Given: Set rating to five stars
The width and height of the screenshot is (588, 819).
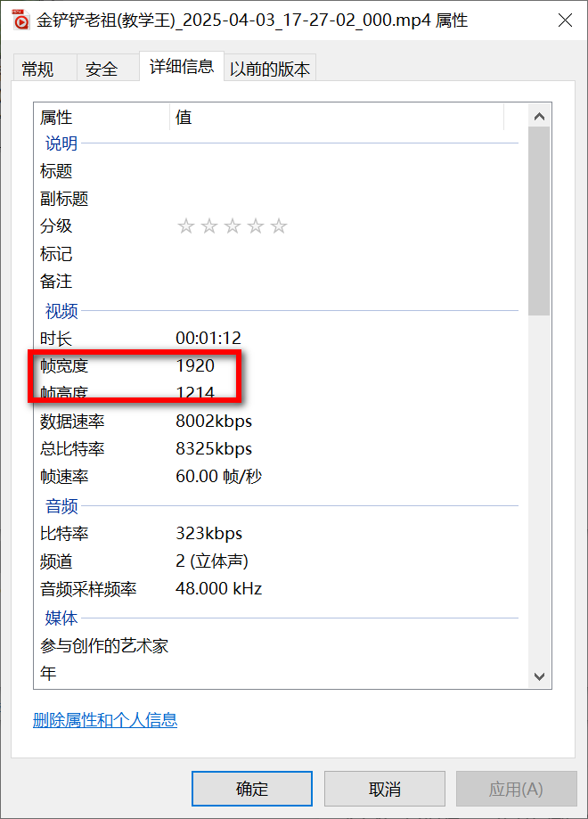Looking at the screenshot, I should pyautogui.click(x=279, y=226).
